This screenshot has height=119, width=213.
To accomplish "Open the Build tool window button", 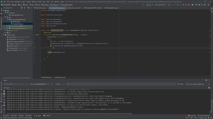I will tap(21, 116).
